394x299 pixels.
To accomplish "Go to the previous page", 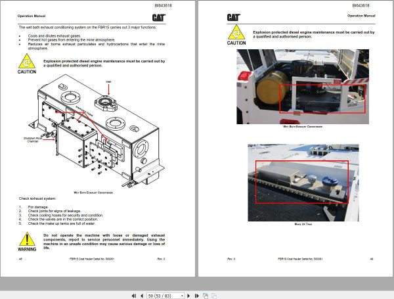I will tap(142, 296).
